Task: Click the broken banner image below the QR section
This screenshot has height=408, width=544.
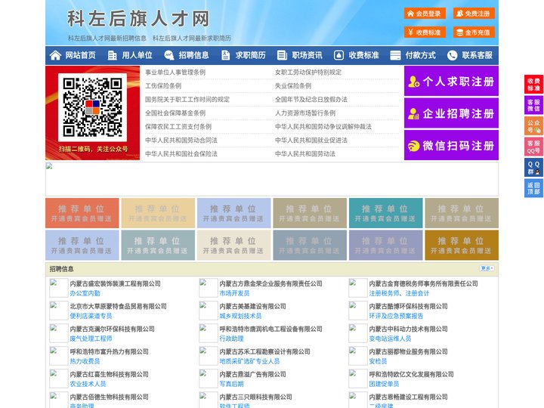Action: tap(272, 179)
